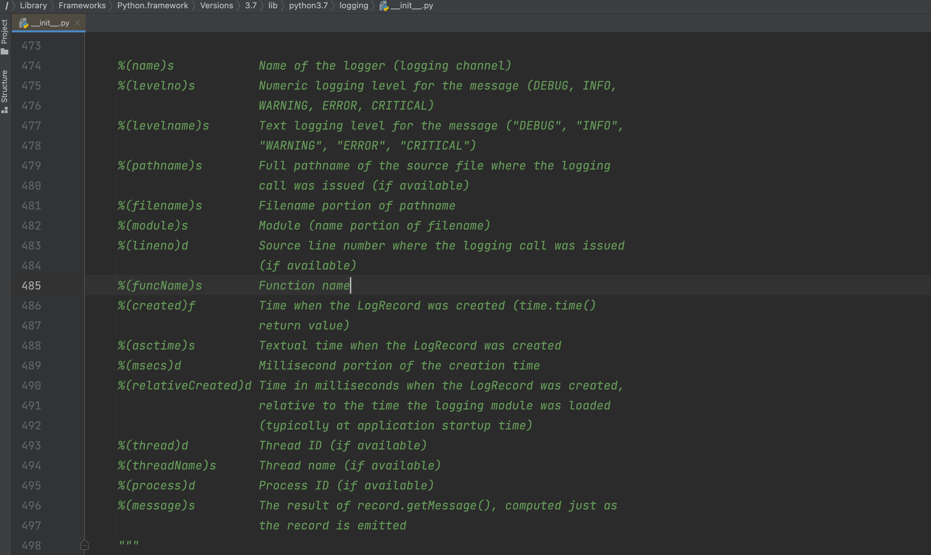Place cursor on %(message)s text
This screenshot has height=555, width=931.
click(x=156, y=506)
